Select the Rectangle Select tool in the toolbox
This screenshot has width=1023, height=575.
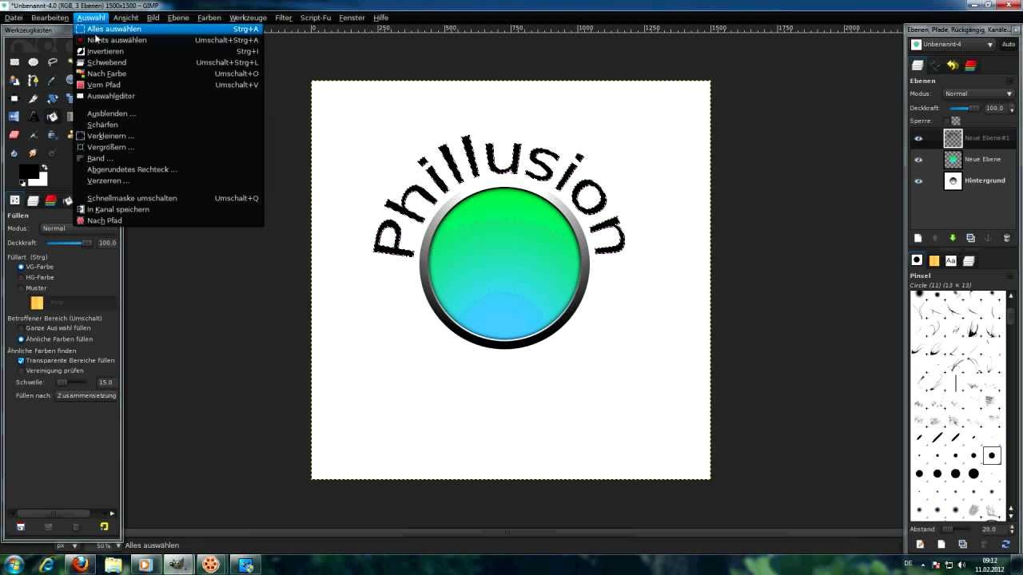click(14, 62)
